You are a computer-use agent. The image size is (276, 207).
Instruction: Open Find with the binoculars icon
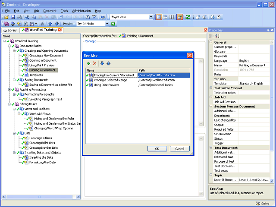point(88,17)
